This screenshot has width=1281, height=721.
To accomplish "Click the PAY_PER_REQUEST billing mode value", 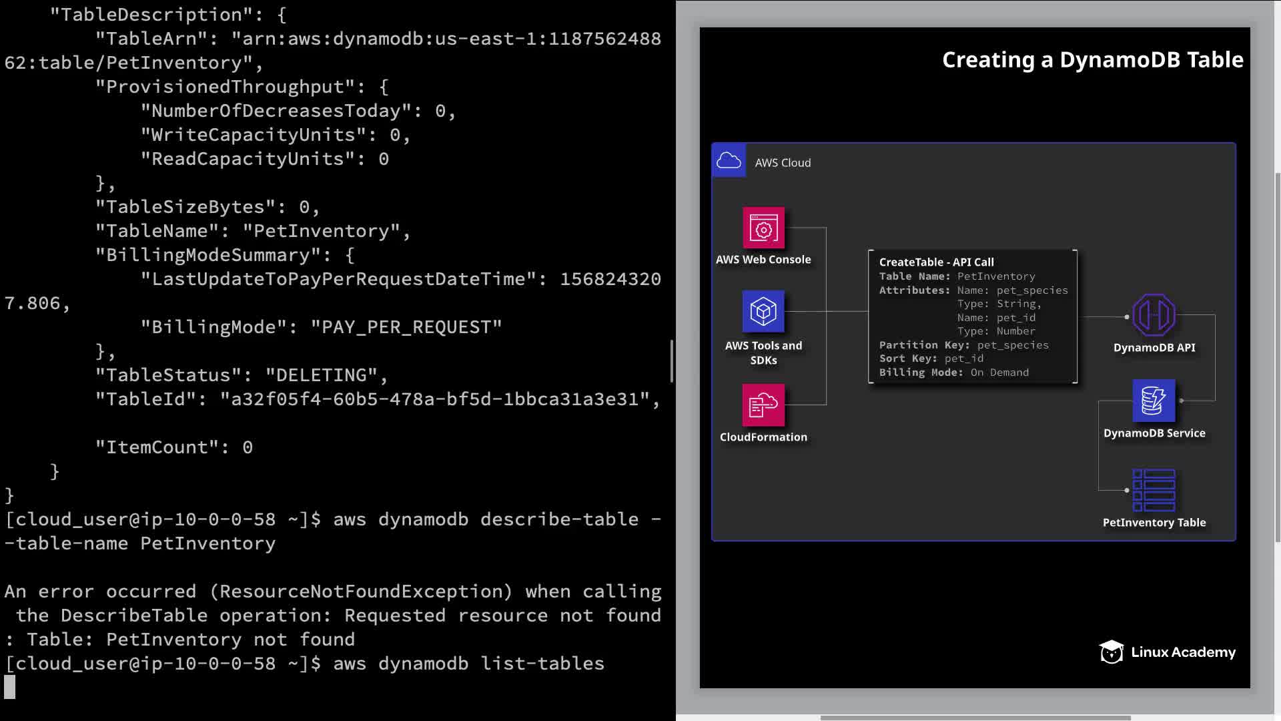I will point(406,327).
